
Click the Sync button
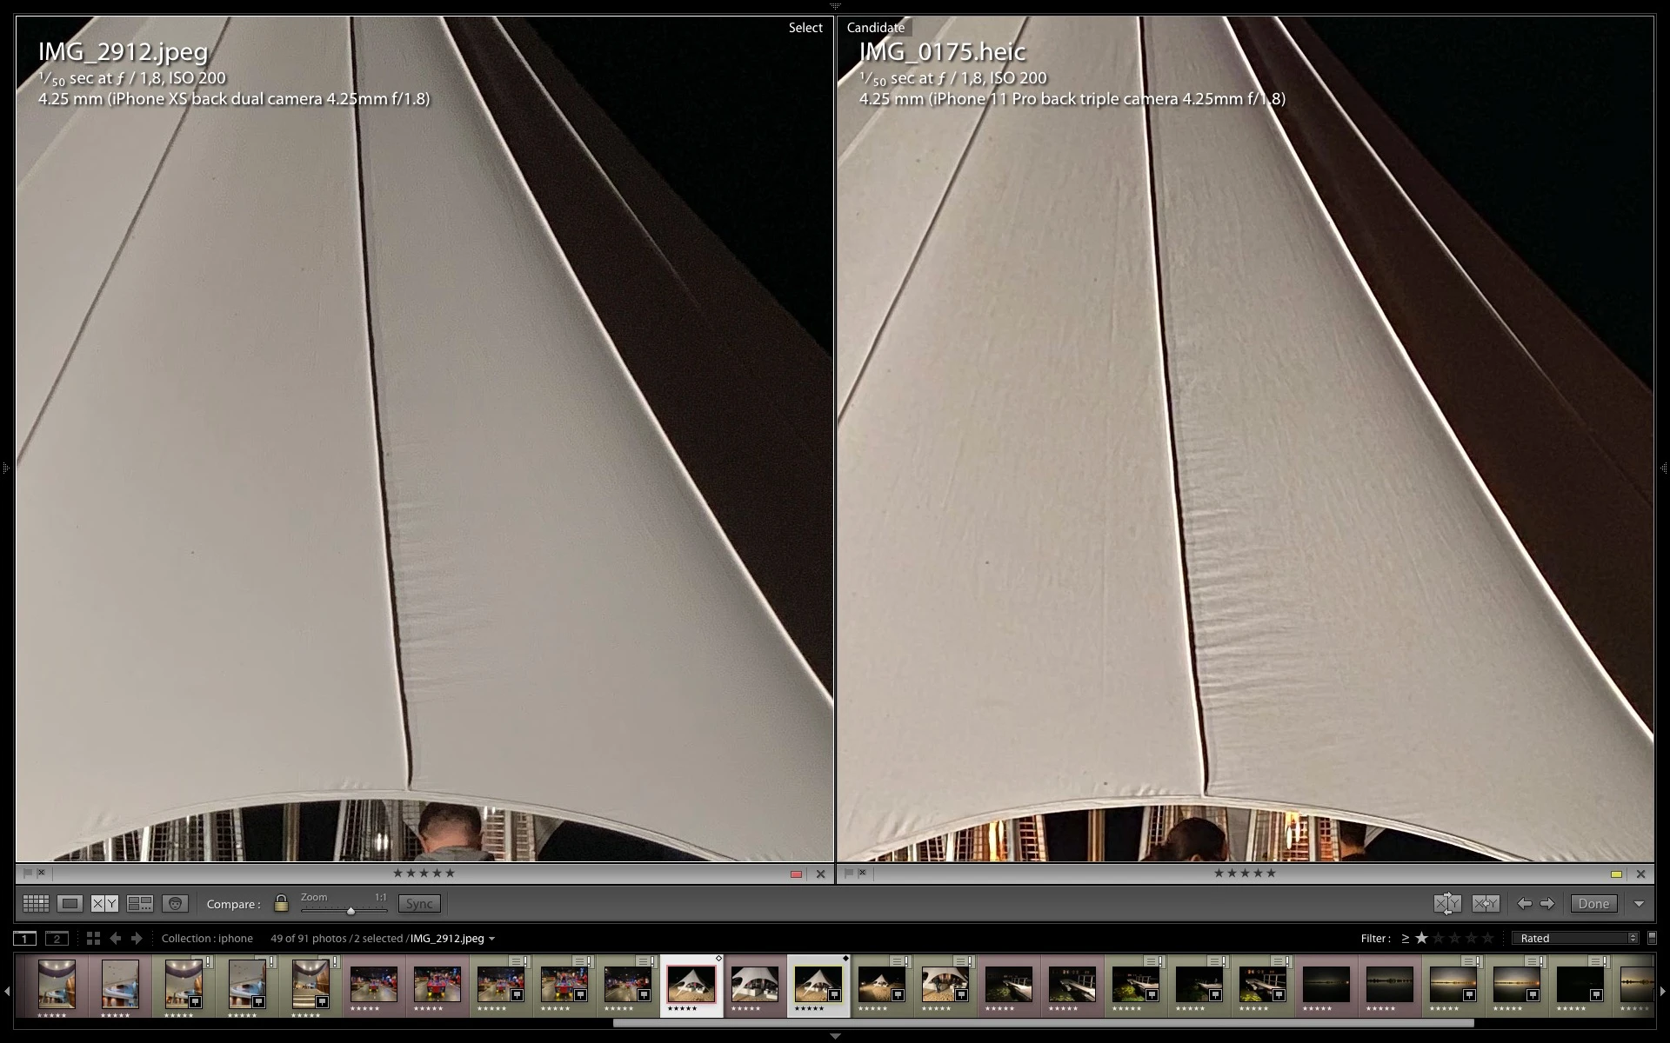click(x=419, y=904)
